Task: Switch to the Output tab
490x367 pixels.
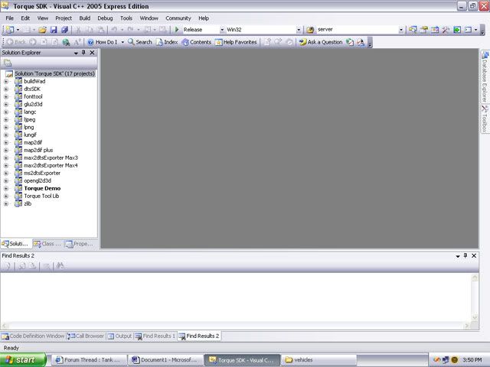Action: (x=119, y=336)
